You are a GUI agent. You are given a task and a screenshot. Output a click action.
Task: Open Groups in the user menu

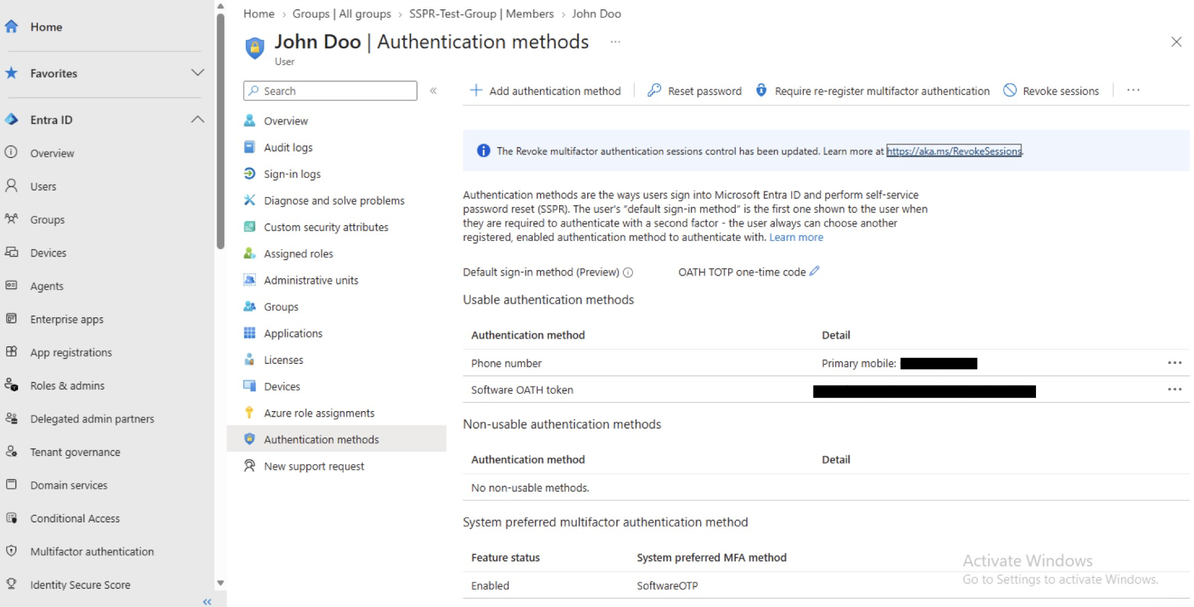(x=281, y=307)
